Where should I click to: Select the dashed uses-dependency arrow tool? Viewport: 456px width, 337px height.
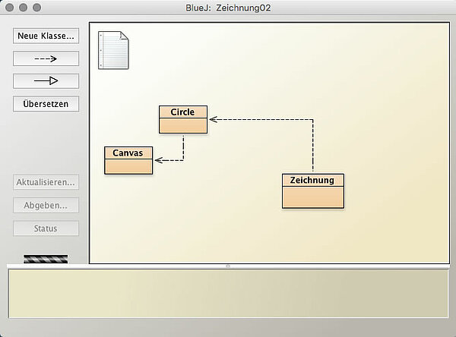tap(46, 58)
